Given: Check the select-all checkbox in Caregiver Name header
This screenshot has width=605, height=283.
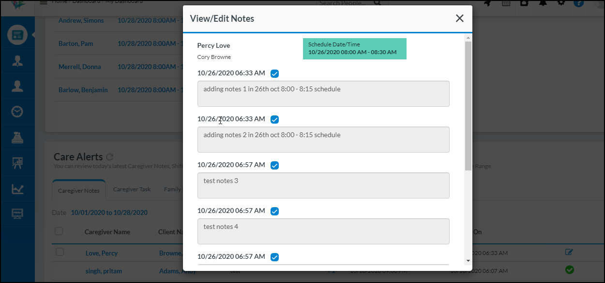Looking at the screenshot, I should pyautogui.click(x=59, y=231).
